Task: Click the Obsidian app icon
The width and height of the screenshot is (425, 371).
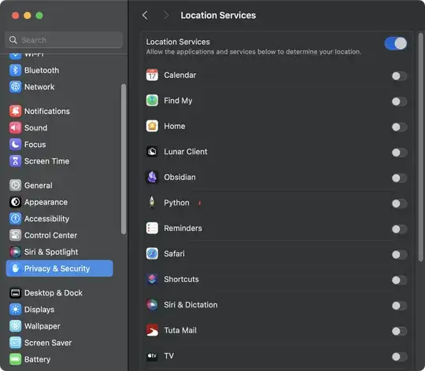Action: click(x=152, y=177)
